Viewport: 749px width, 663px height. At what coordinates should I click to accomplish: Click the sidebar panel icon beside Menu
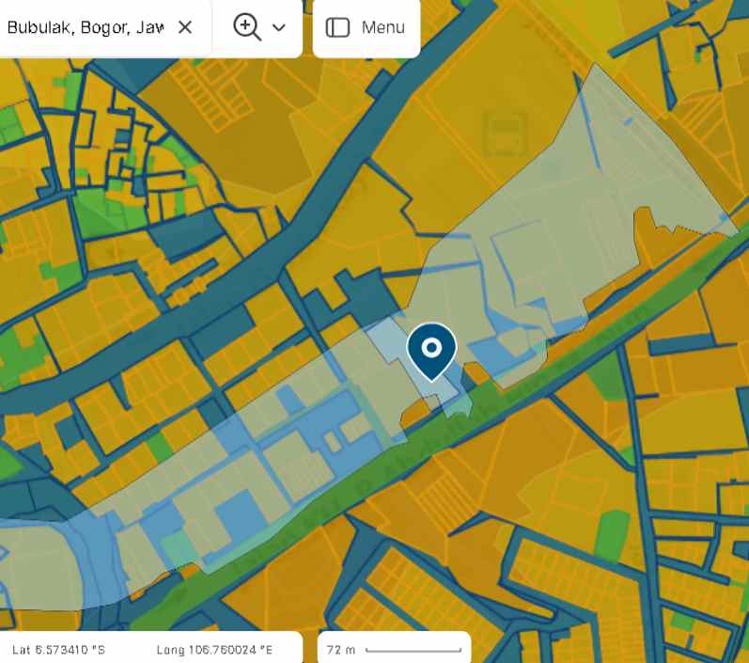(x=337, y=27)
